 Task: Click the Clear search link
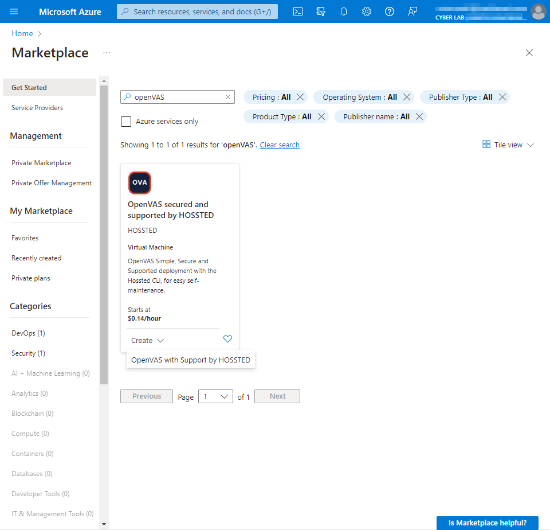tap(280, 145)
